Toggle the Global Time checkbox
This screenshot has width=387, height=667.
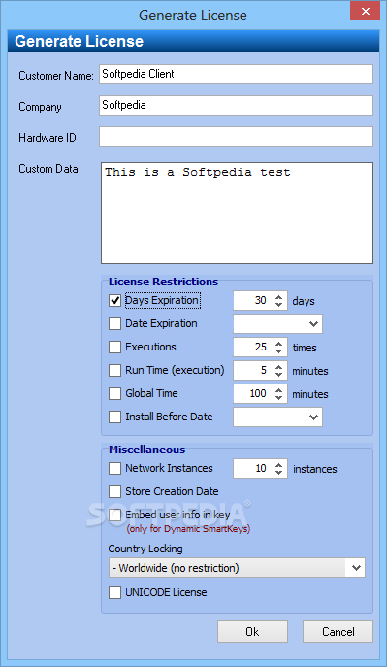(x=114, y=394)
